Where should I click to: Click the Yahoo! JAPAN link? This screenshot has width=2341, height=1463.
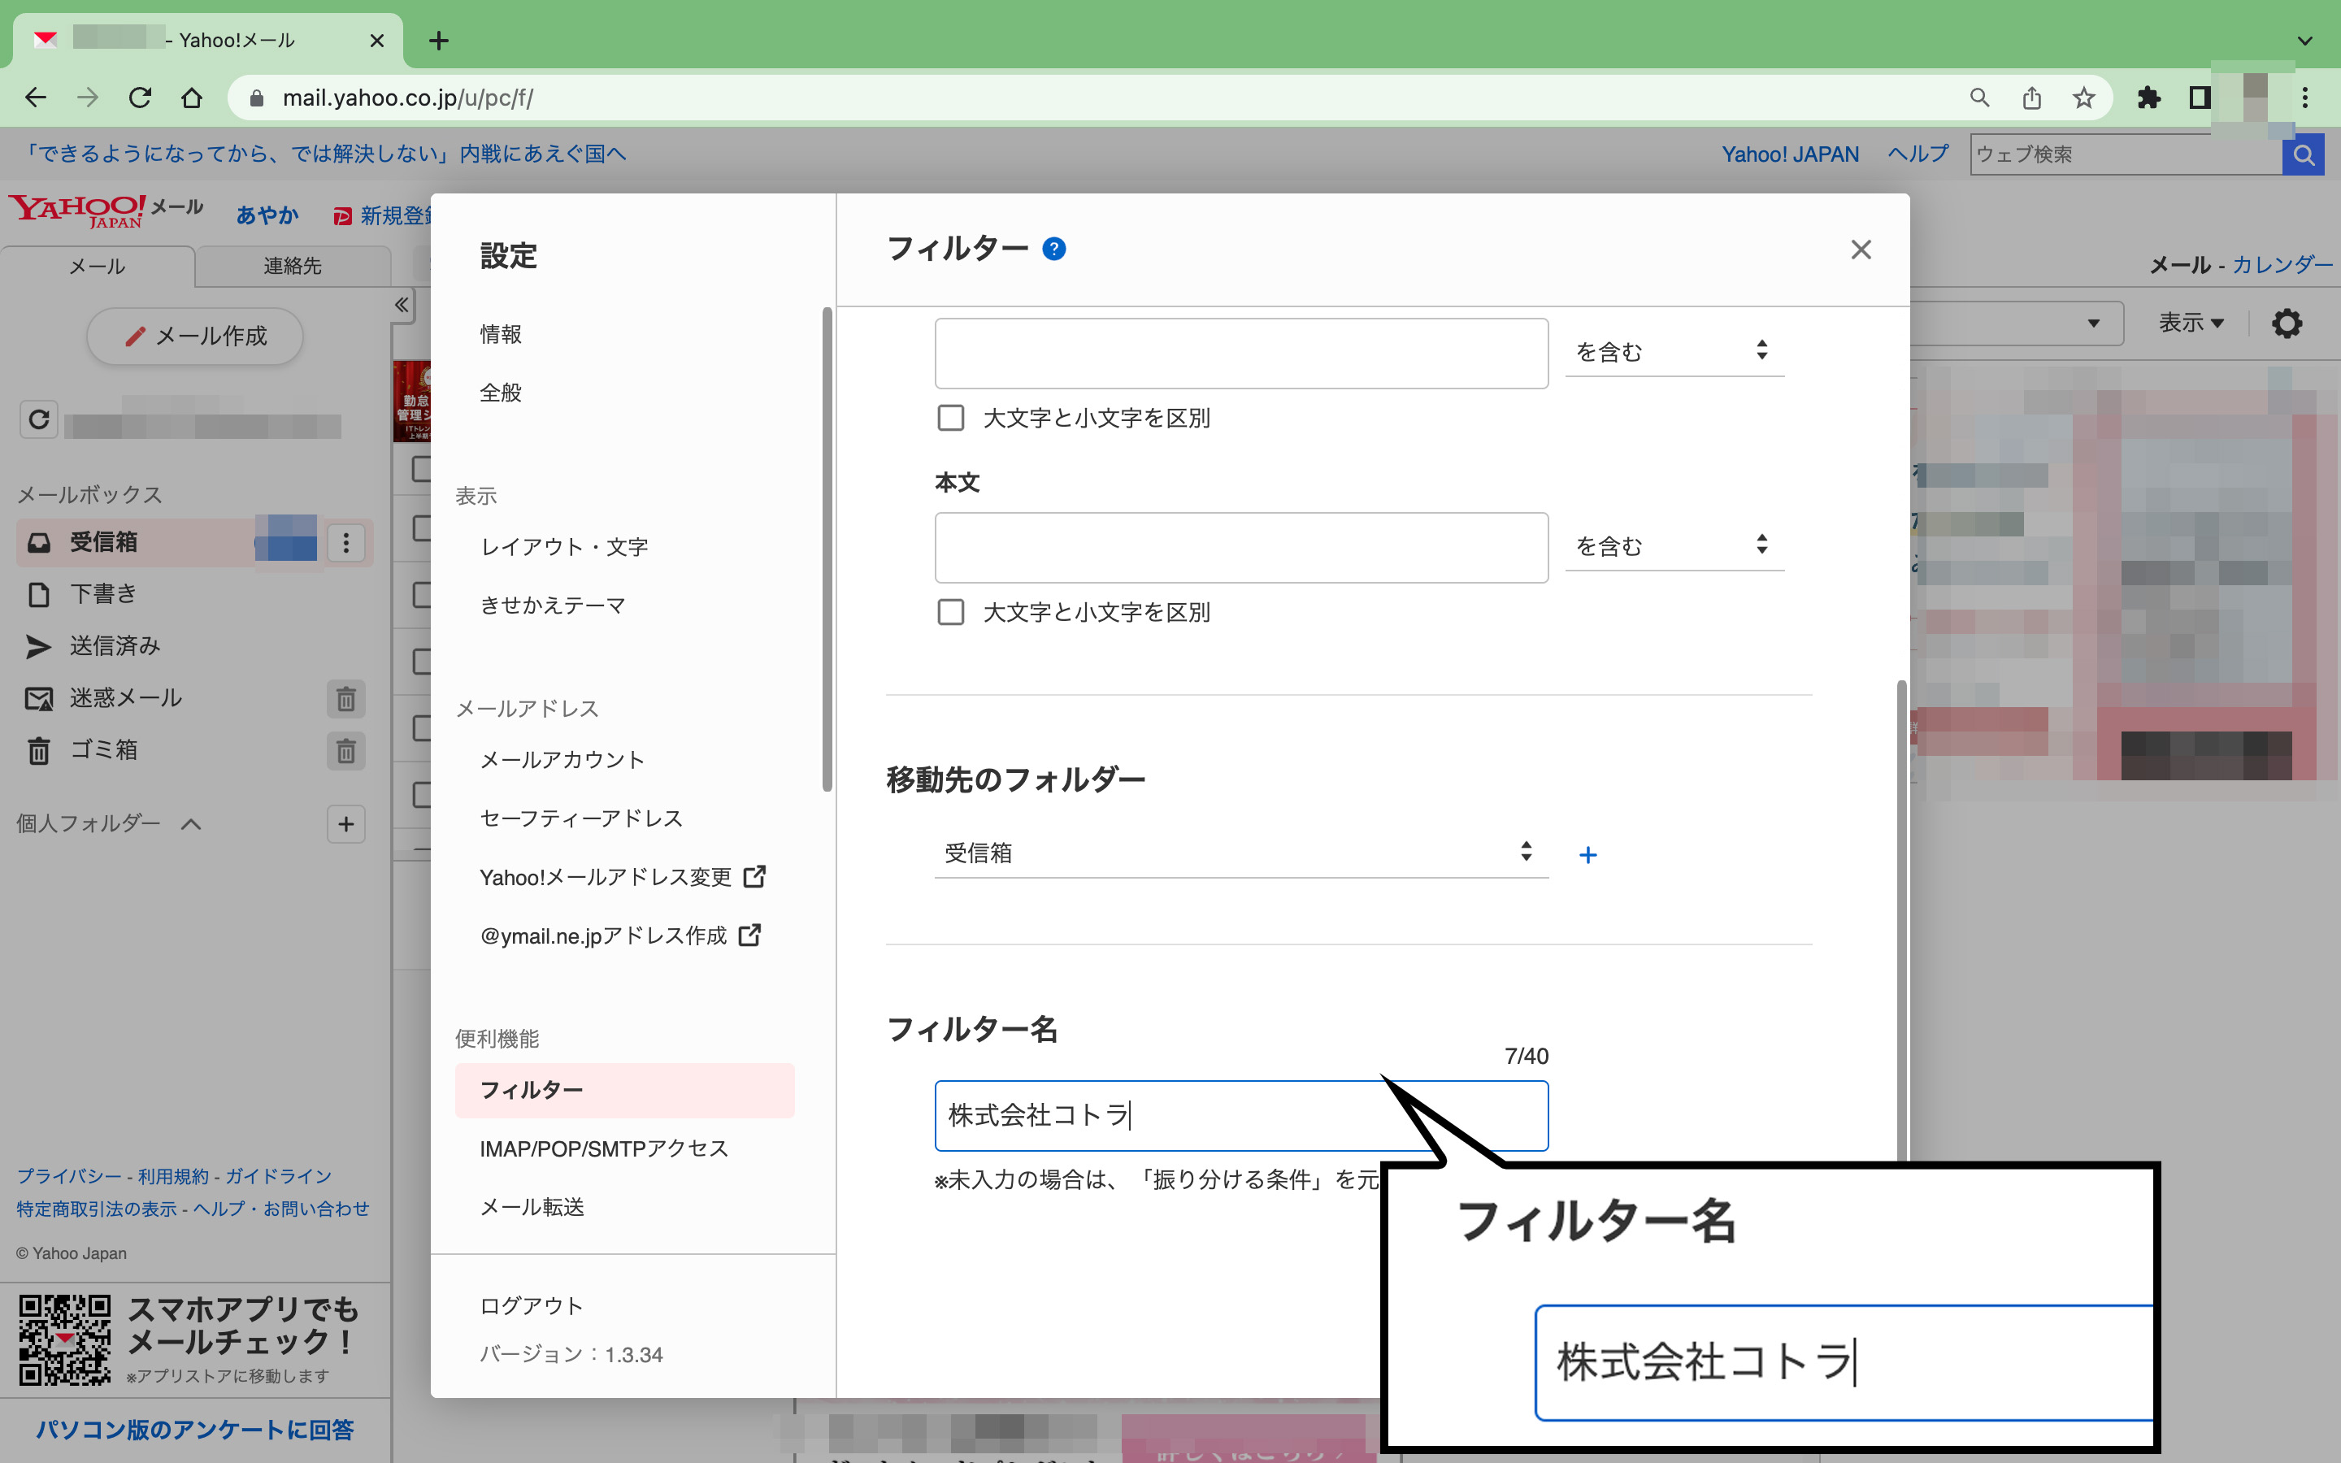(1790, 154)
